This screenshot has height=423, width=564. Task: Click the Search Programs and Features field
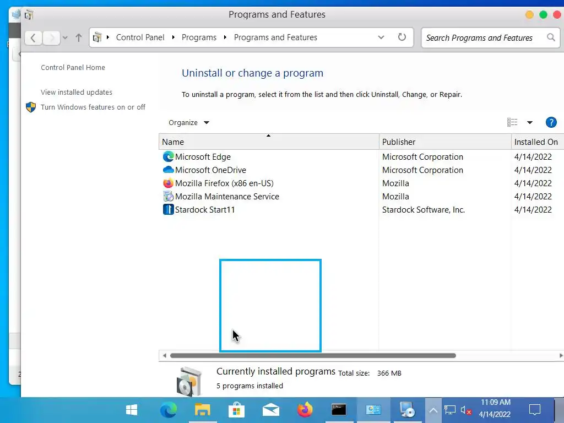490,37
